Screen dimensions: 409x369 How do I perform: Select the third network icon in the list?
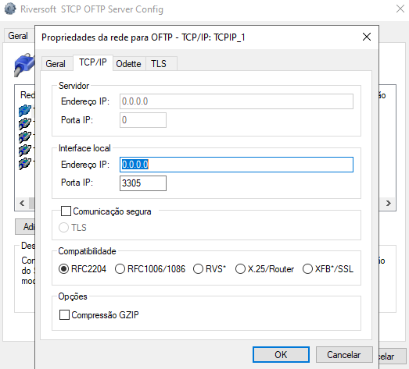pyautogui.click(x=25, y=137)
